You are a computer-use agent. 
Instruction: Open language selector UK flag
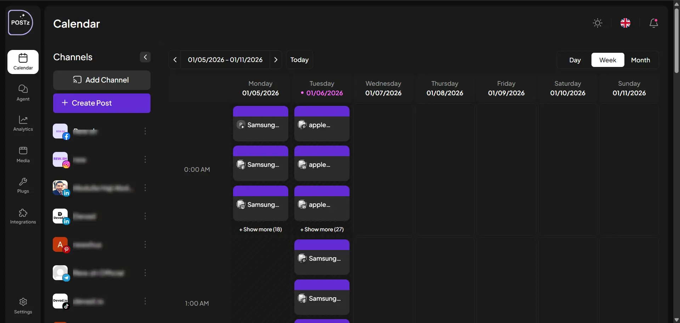click(x=625, y=23)
